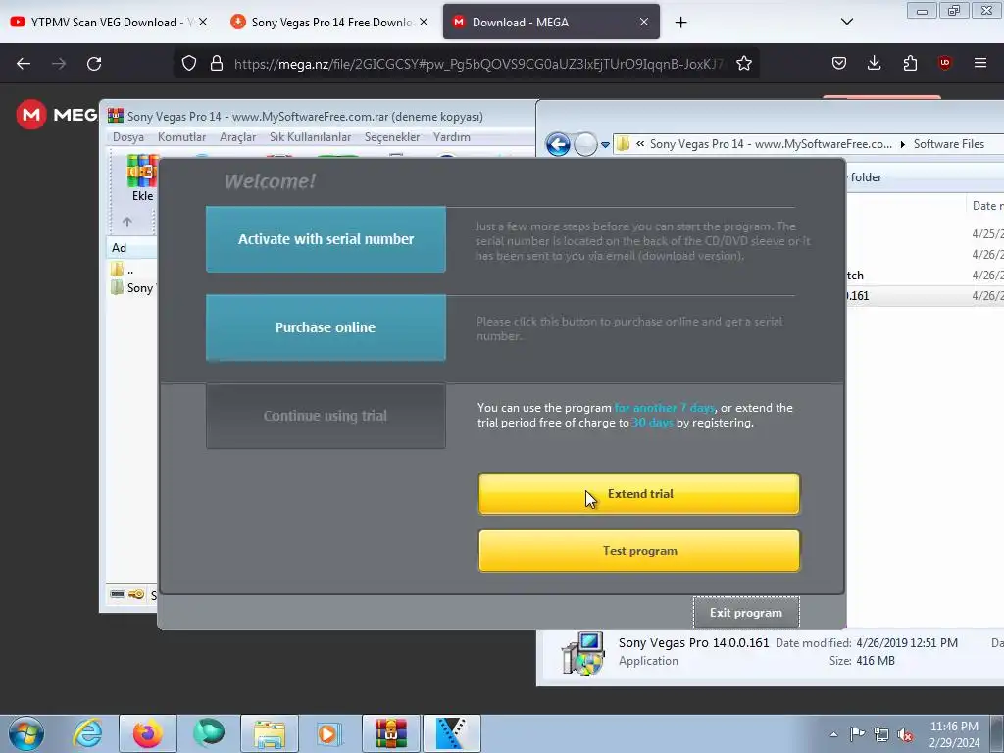Open the Windows Start menu
Screen dimensions: 1004x753
[26, 733]
